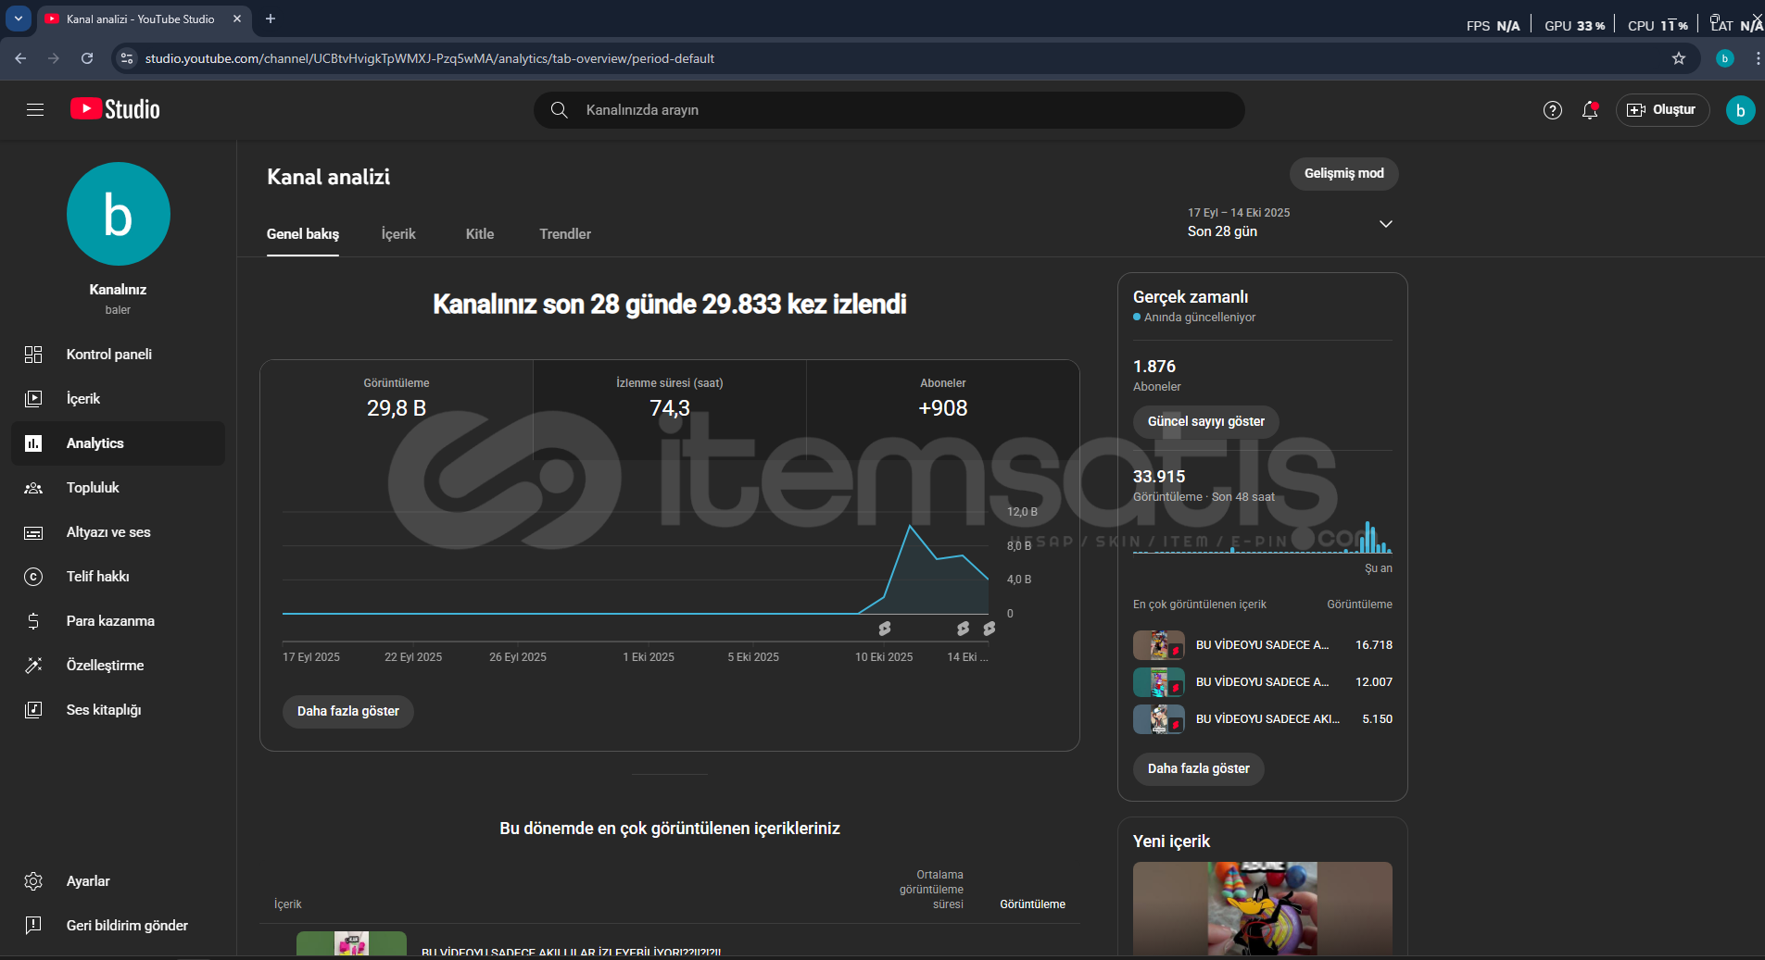The height and width of the screenshot is (960, 1765).
Task: Open the hamburger navigation menu
Action: tap(35, 110)
